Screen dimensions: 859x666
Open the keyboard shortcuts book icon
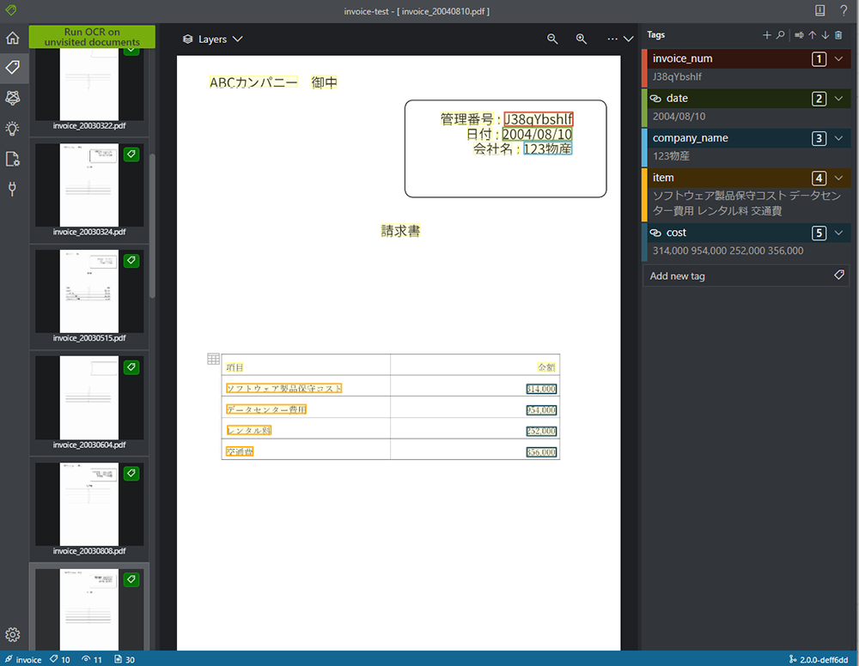[x=819, y=10]
